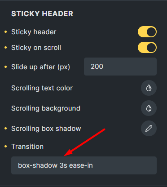The width and height of the screenshot is (167, 187).
Task: Click the yellow dot by Scrolling box shadow
Action: point(6,129)
